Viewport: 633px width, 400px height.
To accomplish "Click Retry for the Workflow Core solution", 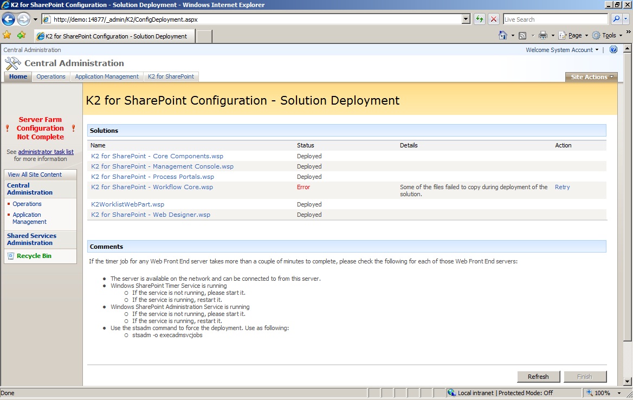I will point(563,188).
